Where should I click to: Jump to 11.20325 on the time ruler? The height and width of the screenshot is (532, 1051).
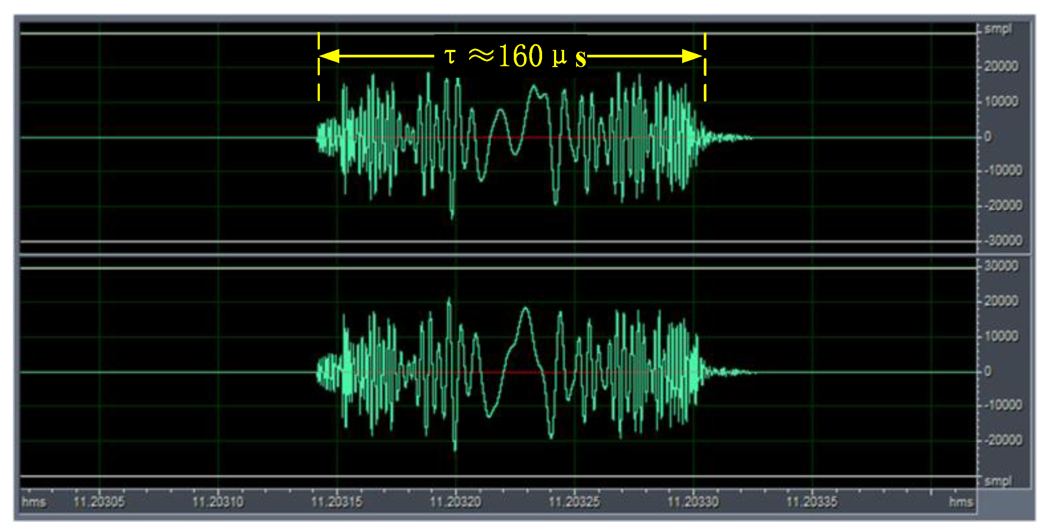[574, 502]
